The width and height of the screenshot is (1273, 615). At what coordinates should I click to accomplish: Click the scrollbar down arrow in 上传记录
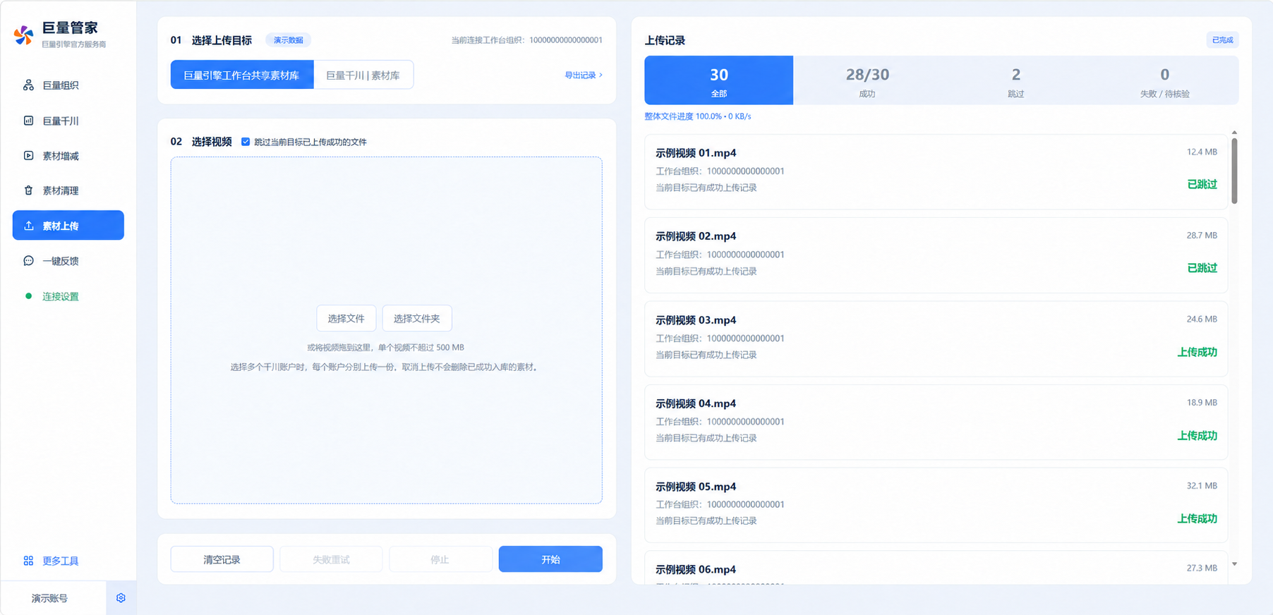[1234, 564]
